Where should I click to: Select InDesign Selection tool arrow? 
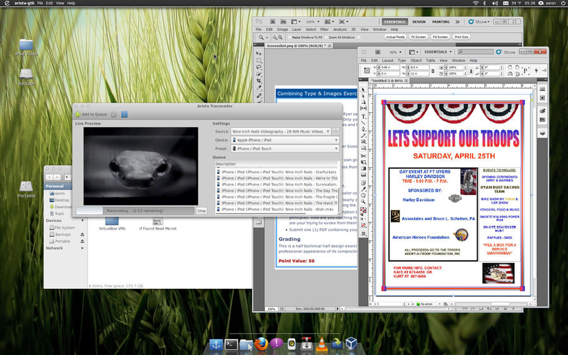pyautogui.click(x=364, y=90)
